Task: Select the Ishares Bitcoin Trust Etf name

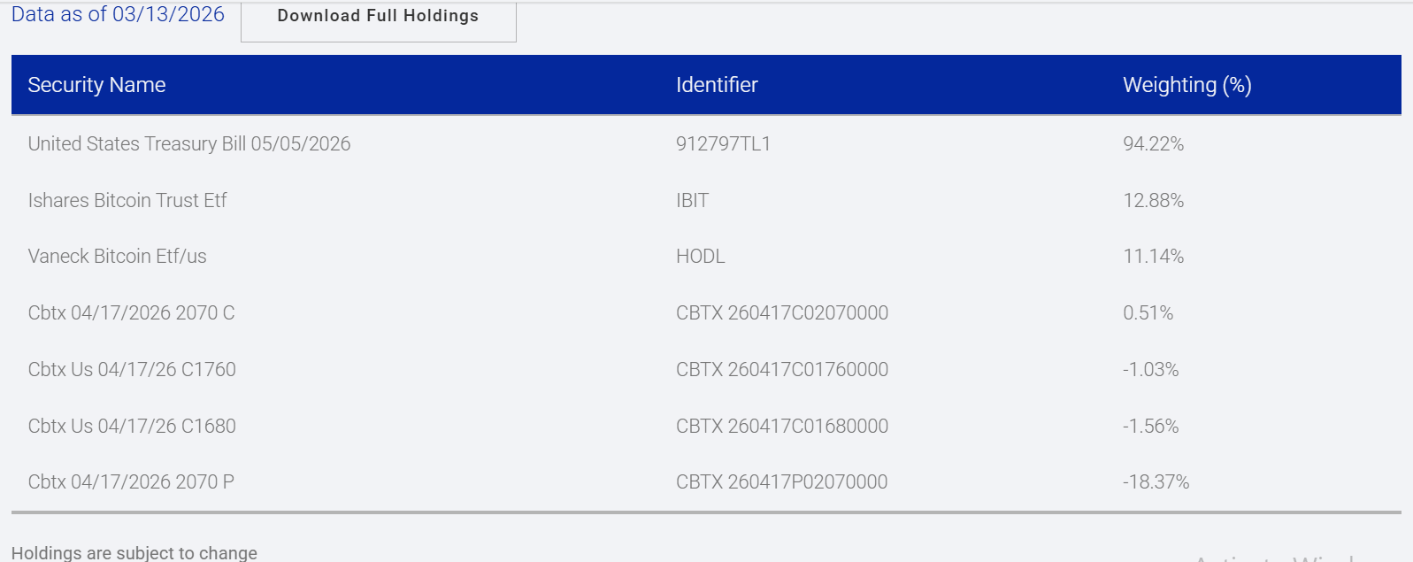Action: (x=127, y=201)
